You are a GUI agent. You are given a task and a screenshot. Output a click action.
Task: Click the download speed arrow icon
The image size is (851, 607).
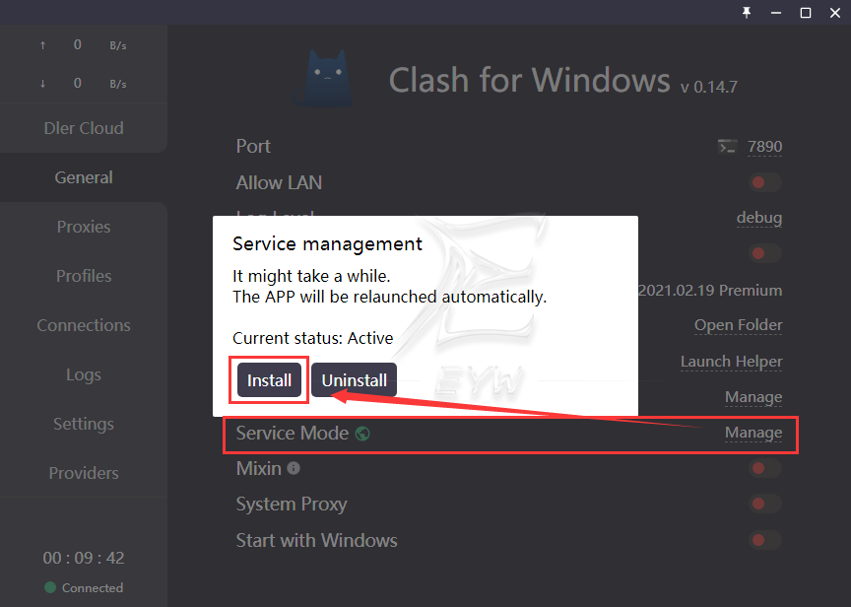click(42, 84)
